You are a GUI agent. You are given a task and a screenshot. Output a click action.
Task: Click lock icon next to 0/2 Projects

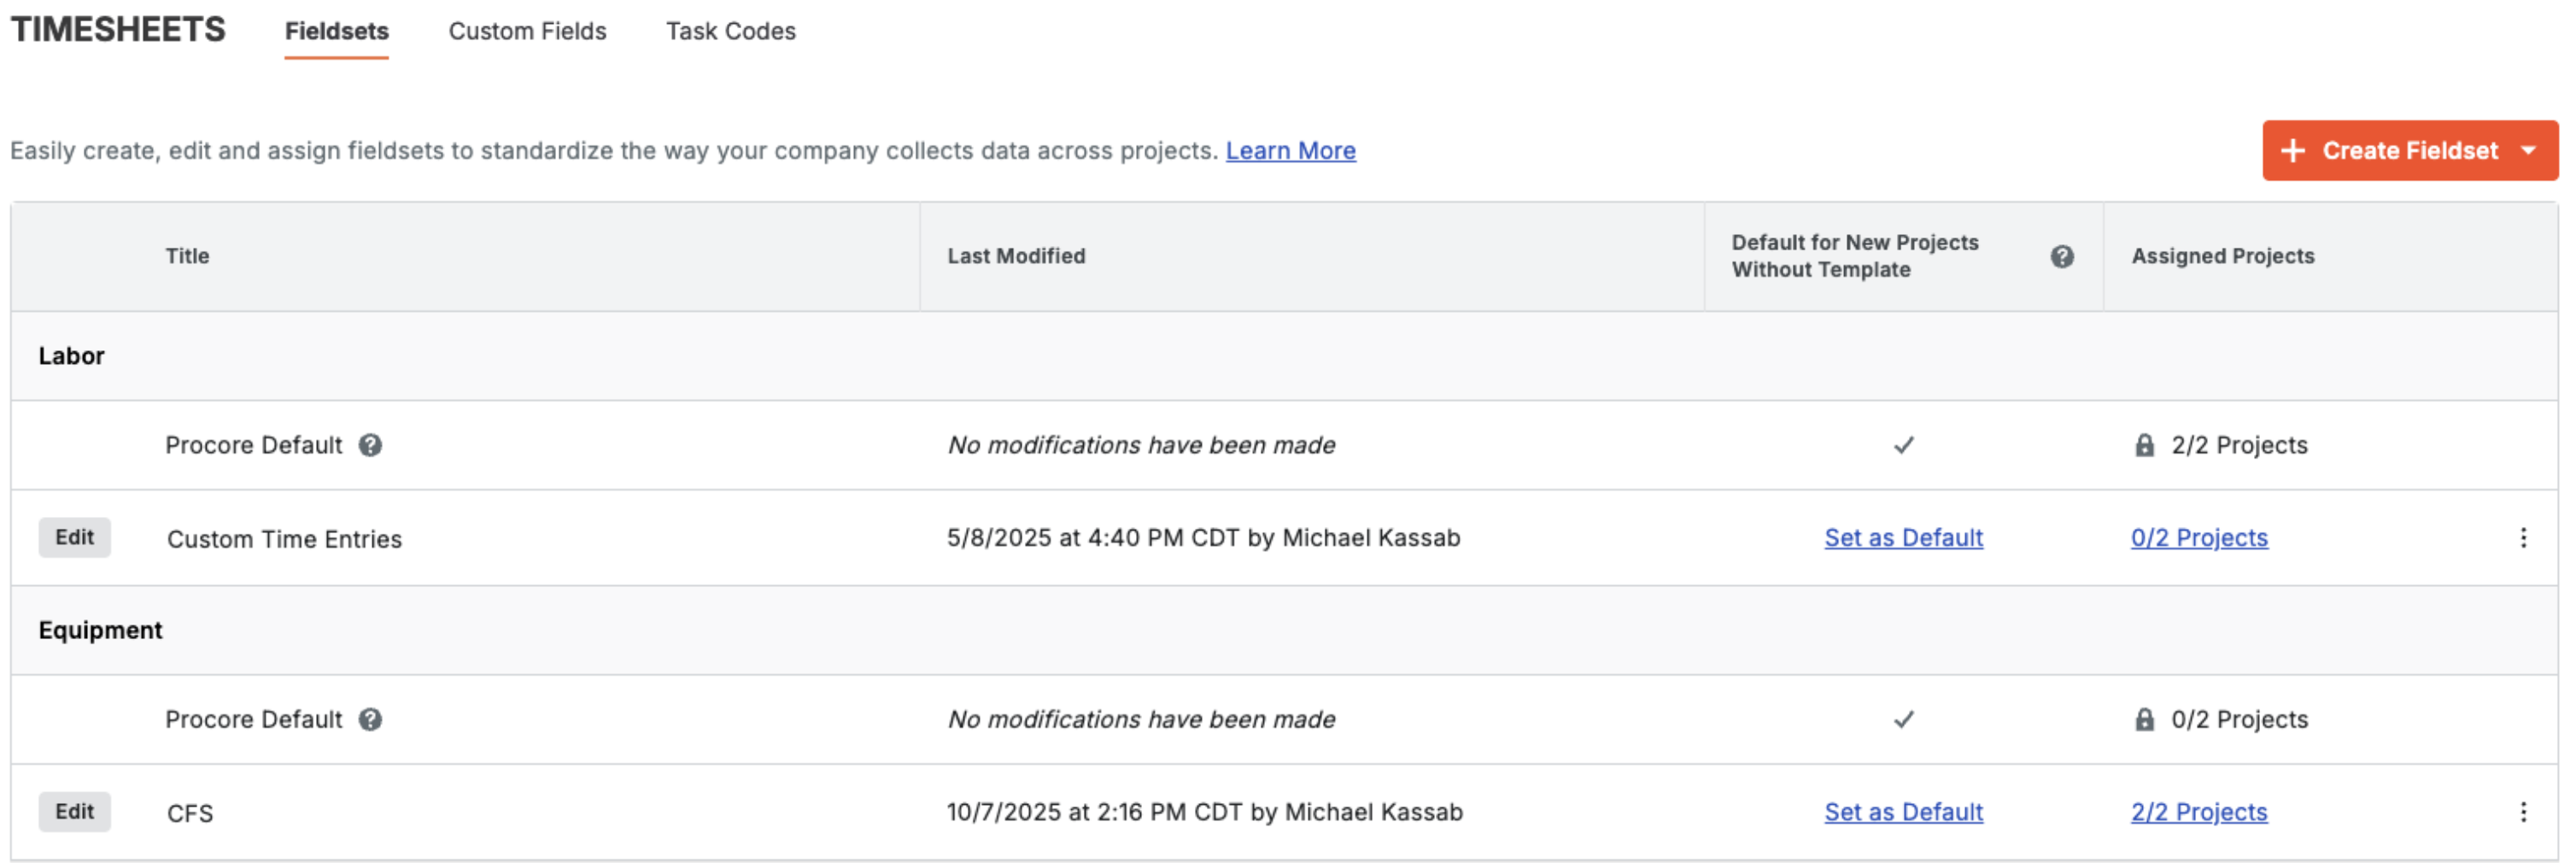(2144, 719)
